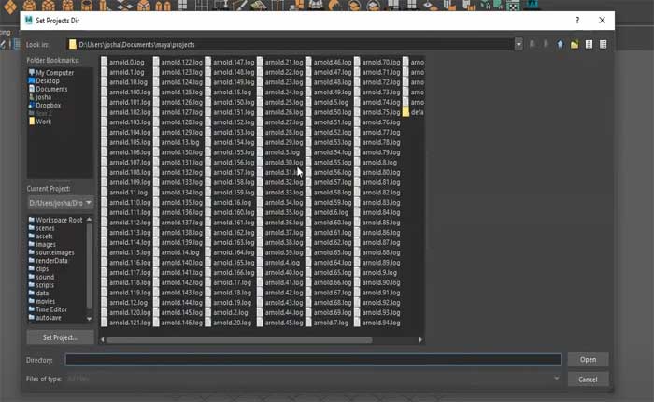
Task: Select My Computer bookmark
Action: [x=53, y=72]
